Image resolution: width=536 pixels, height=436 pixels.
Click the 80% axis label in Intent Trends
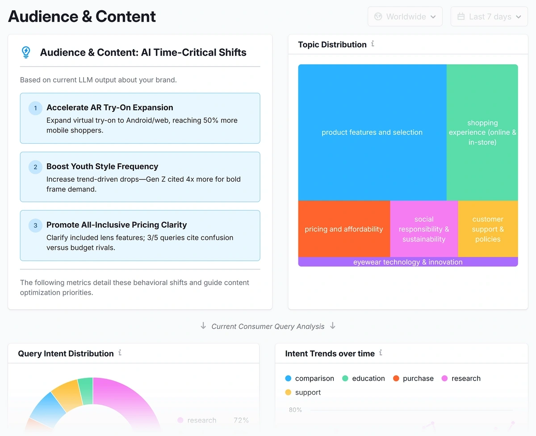pos(295,410)
